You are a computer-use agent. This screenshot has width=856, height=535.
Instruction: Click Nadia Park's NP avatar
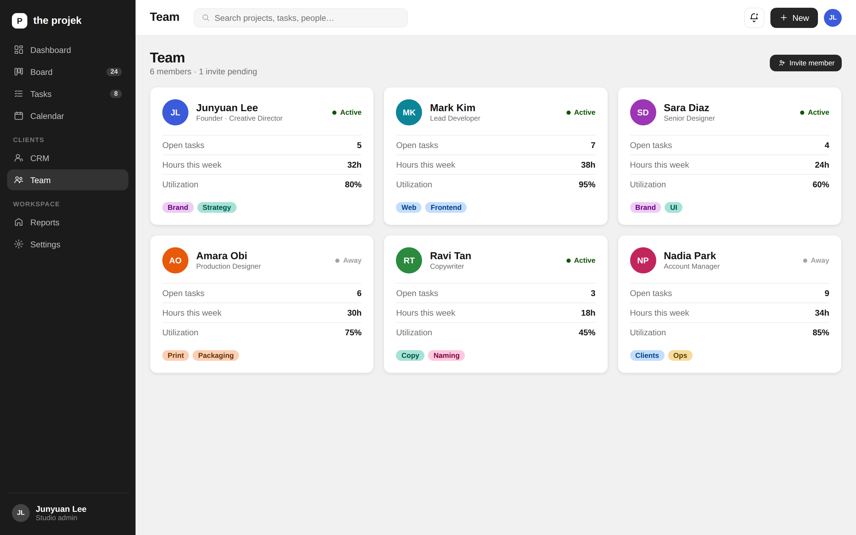pos(643,260)
